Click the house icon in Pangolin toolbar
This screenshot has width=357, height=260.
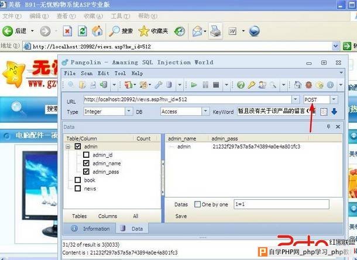(x=297, y=85)
